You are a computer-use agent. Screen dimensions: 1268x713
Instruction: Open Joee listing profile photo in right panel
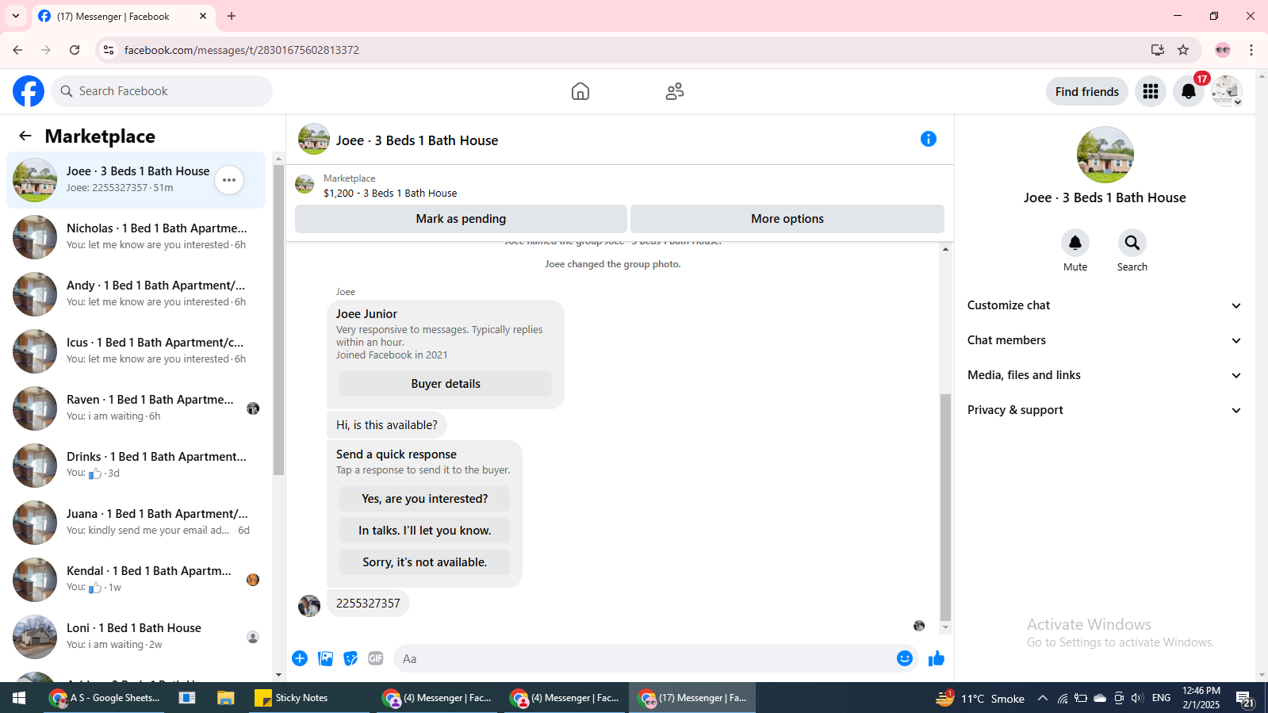[1105, 155]
